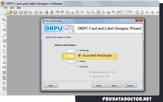Zoom out with magnifier minus icon
Screen dimensions: 163x102
click(x=131, y=12)
